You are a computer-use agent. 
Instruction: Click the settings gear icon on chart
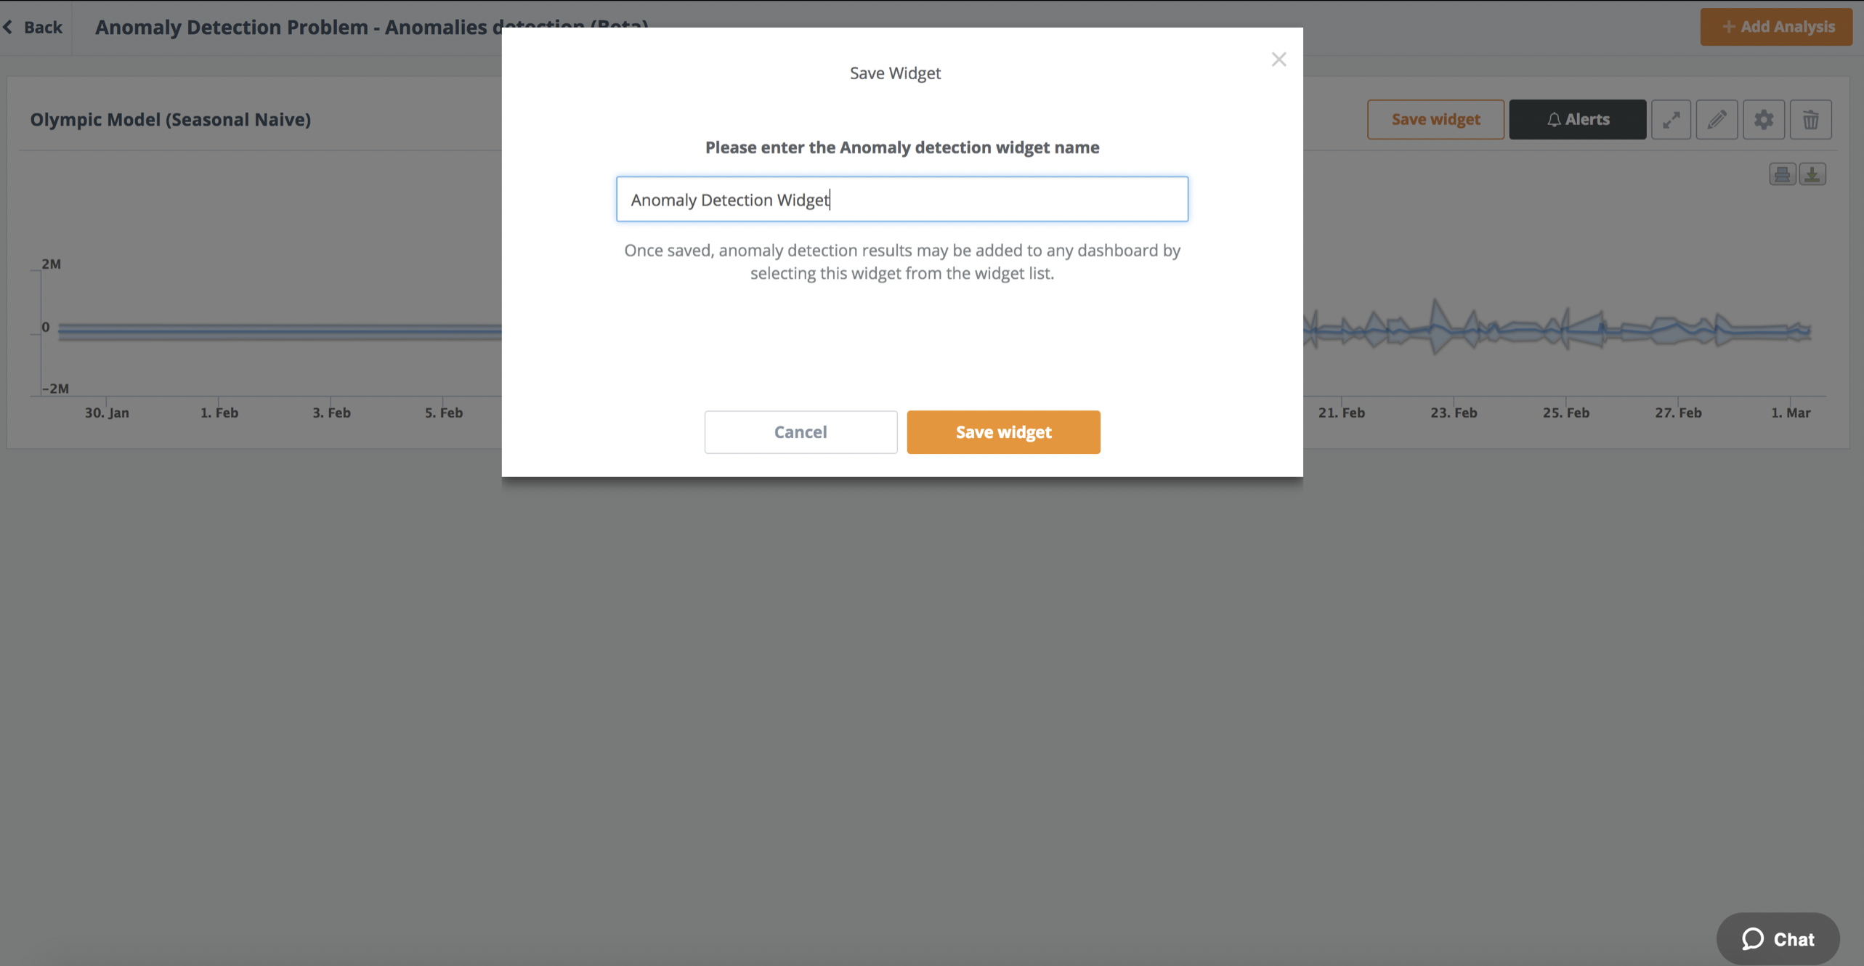tap(1764, 118)
